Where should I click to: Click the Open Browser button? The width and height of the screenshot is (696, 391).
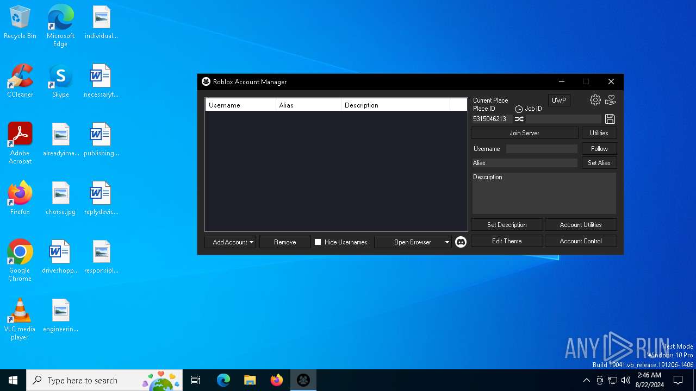(413, 242)
